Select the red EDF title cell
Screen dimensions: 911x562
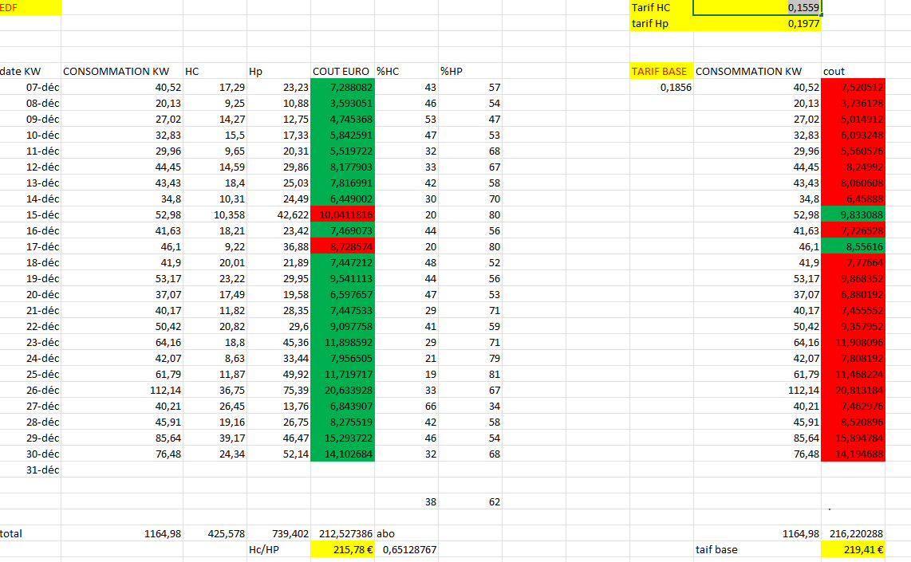(30, 7)
